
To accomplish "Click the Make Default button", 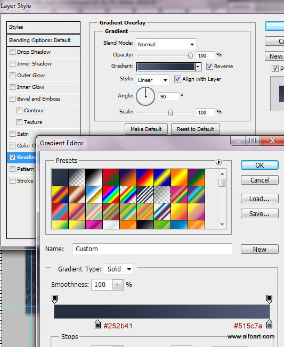I will (x=146, y=129).
